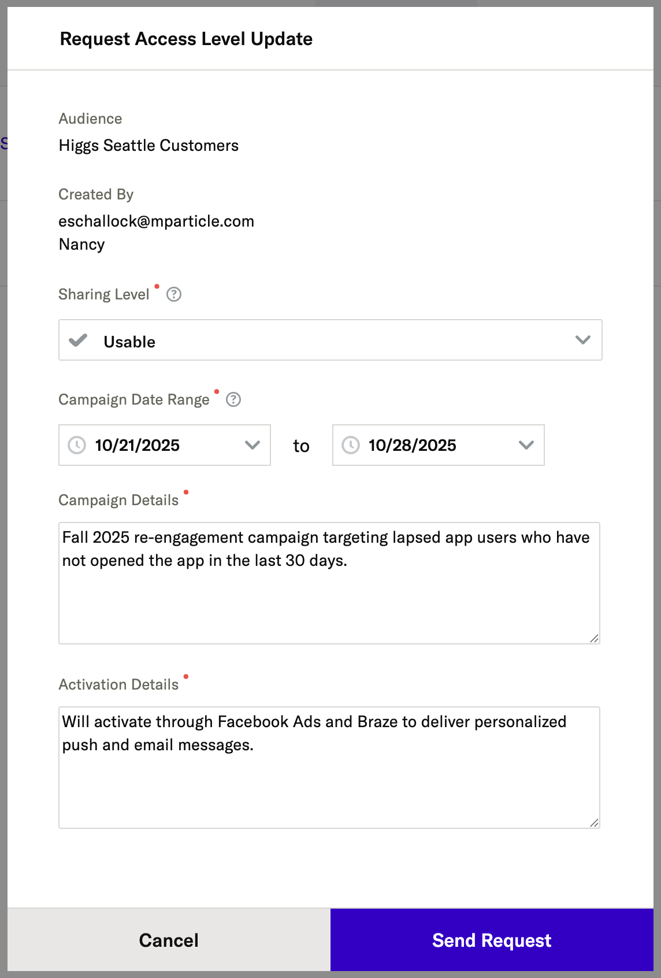Click the clock icon in end date field
Image resolution: width=661 pixels, height=978 pixels.
(x=351, y=445)
